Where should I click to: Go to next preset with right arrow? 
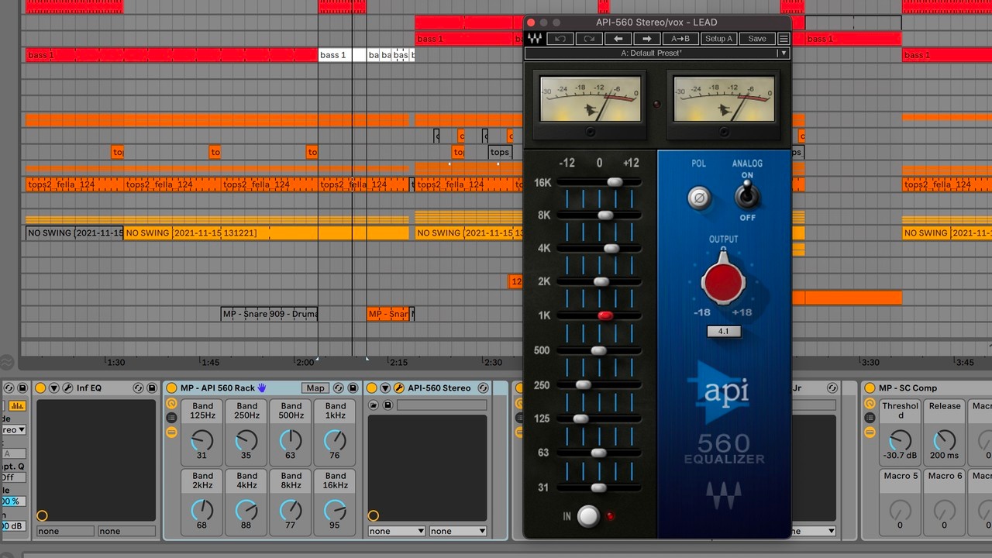[x=646, y=39]
